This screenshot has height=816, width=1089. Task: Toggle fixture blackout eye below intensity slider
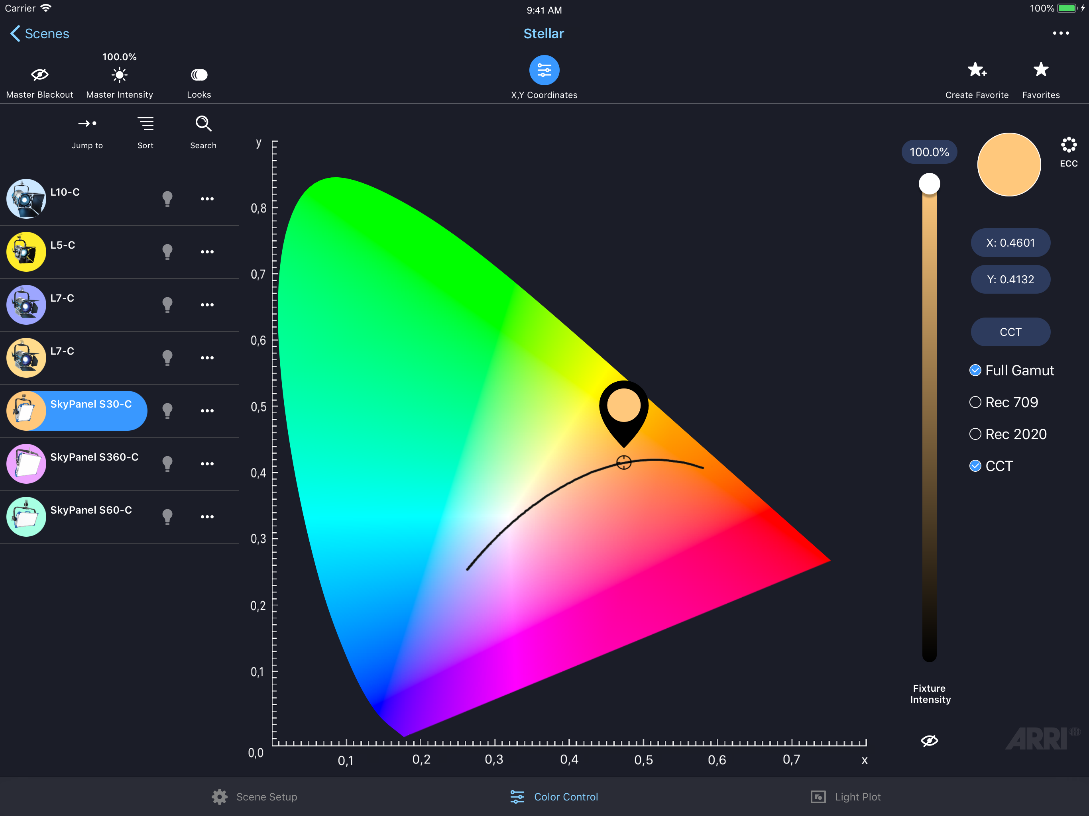coord(929,741)
